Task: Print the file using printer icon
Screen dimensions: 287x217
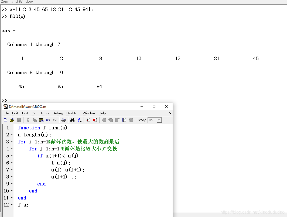Action: tap(63, 120)
